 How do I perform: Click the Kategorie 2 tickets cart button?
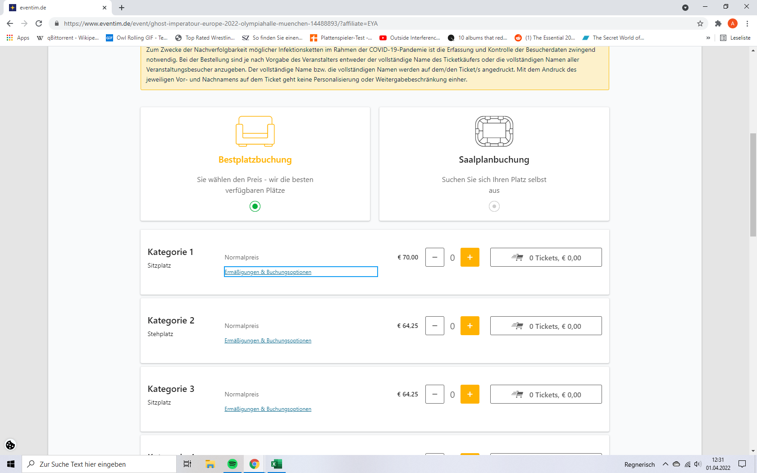[x=546, y=326]
